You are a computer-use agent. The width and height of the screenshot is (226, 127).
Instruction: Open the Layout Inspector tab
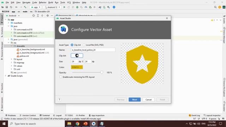[x=212, y=115]
